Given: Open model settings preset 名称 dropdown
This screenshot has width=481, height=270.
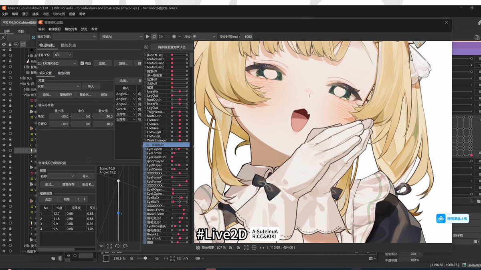Looking at the screenshot, I should point(62,176).
